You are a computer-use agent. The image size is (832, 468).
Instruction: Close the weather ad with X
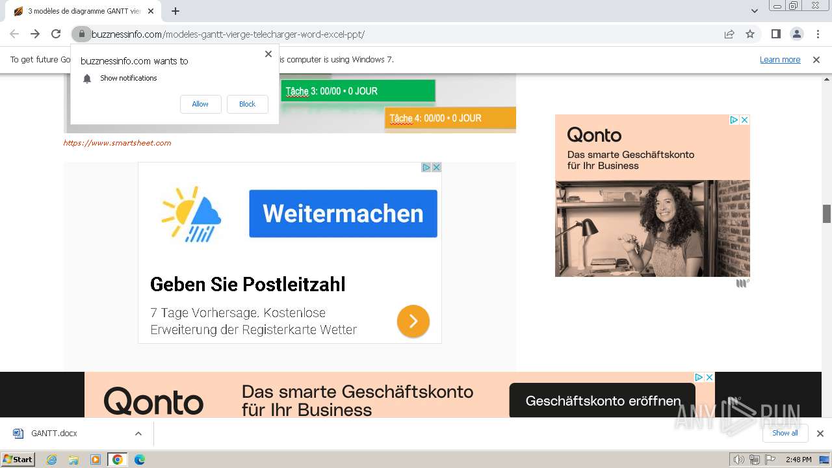click(437, 167)
